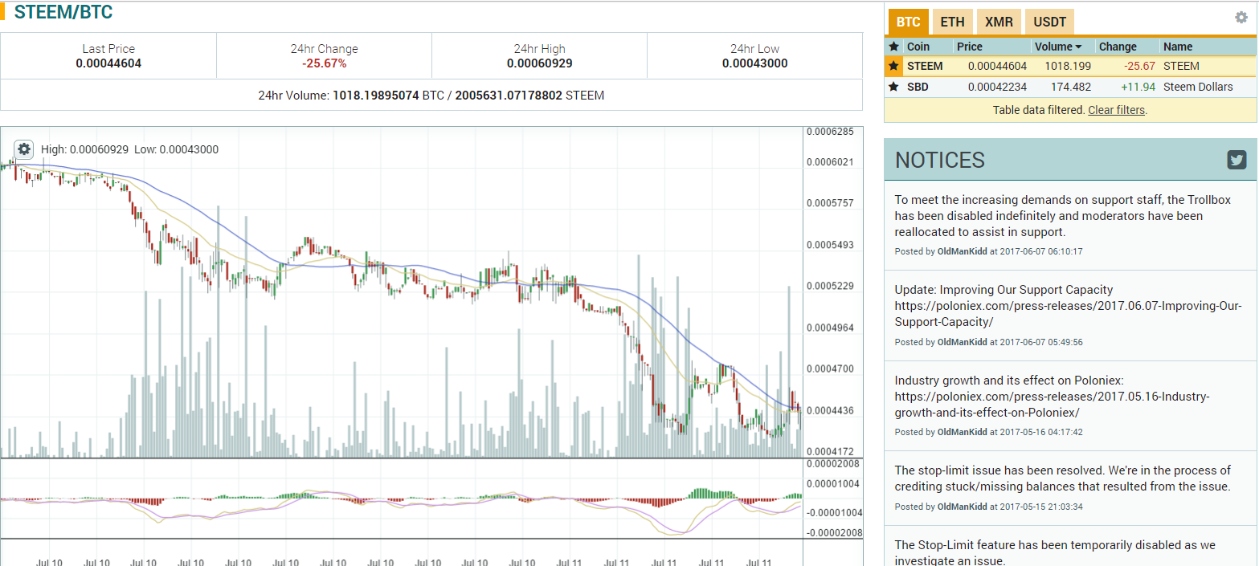Open Improving-Our-Support-Capacity press release link
The width and height of the screenshot is (1259, 566).
point(1069,314)
